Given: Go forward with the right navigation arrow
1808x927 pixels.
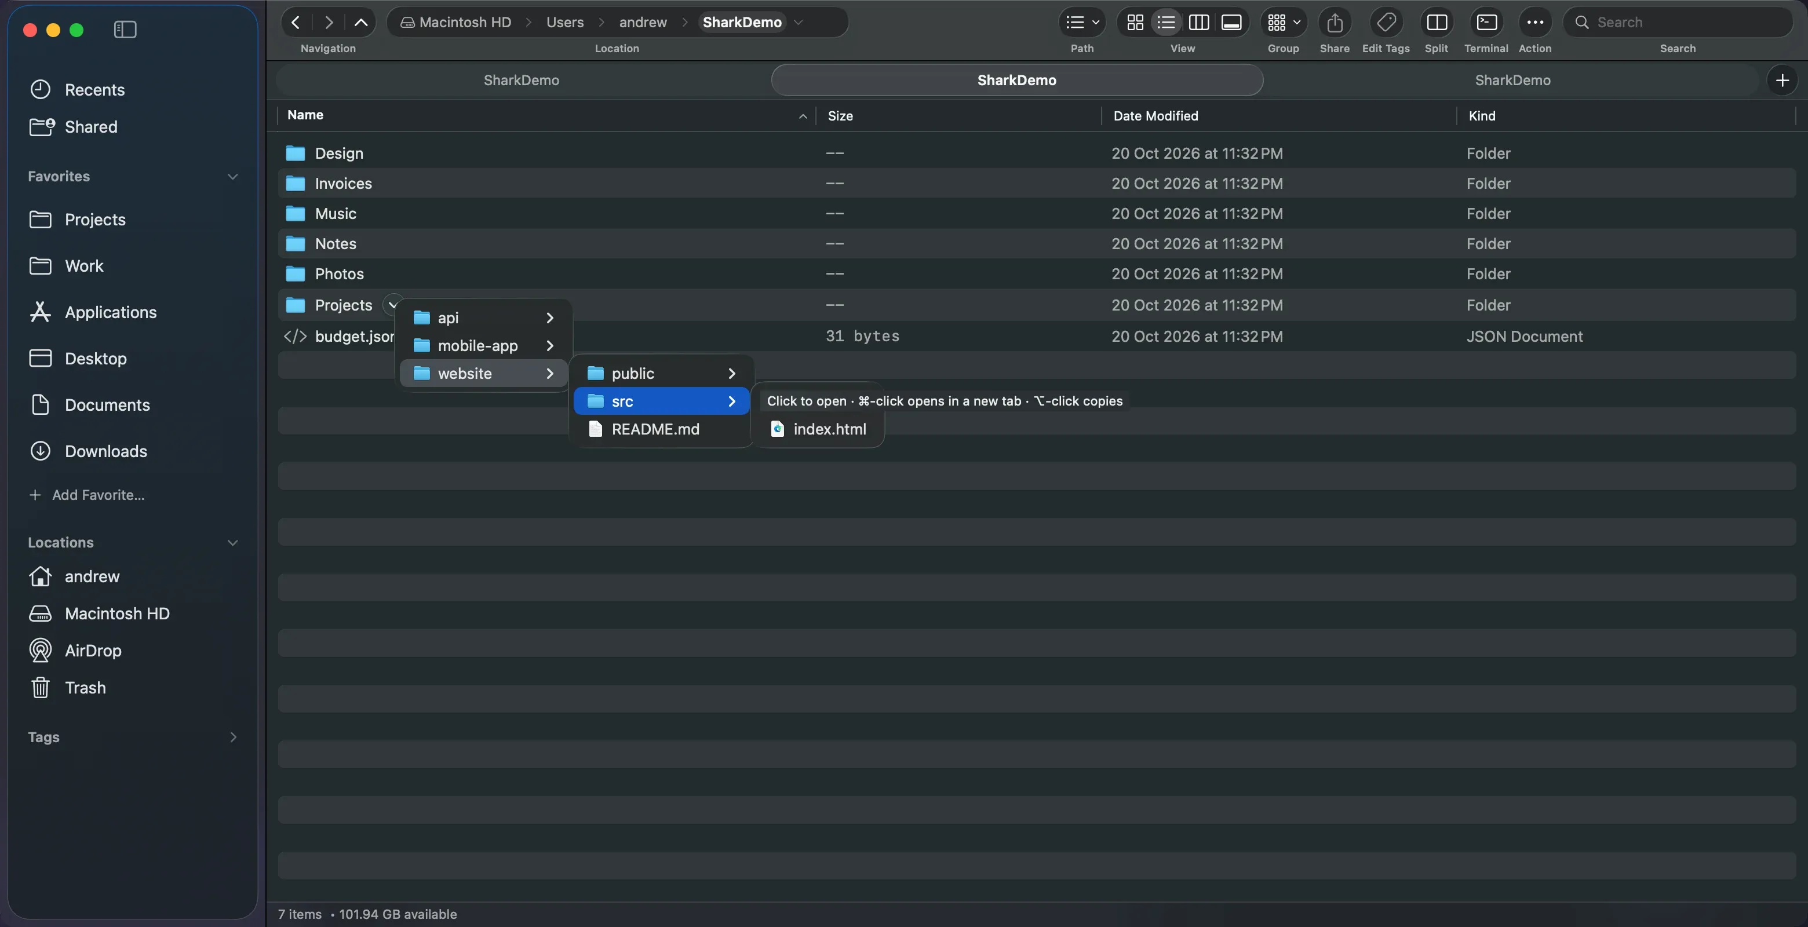Looking at the screenshot, I should [329, 23].
